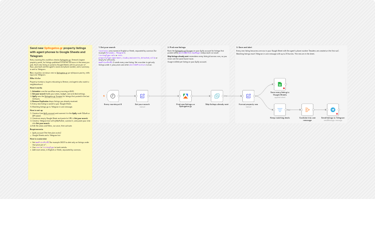Open the Google Sheets 'Save every listing' node
This screenshot has height=225, width=375.
280,84
